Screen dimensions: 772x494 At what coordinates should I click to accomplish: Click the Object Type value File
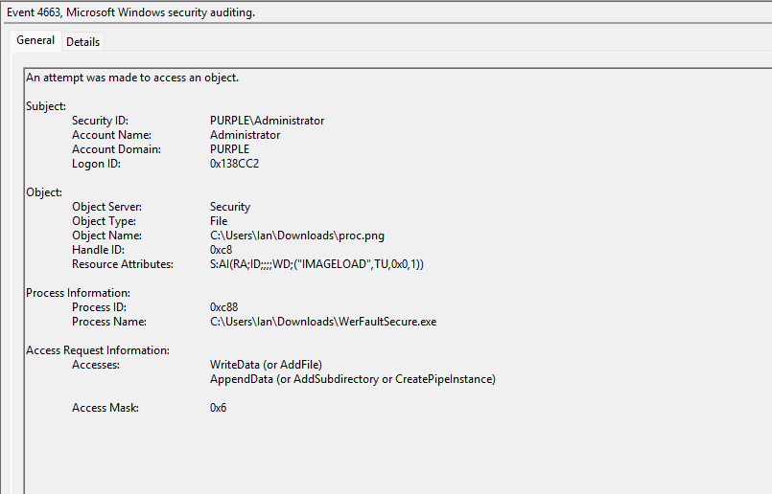click(x=219, y=221)
